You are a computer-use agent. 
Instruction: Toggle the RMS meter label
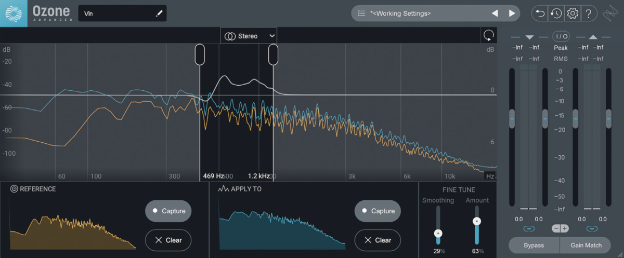pyautogui.click(x=561, y=59)
